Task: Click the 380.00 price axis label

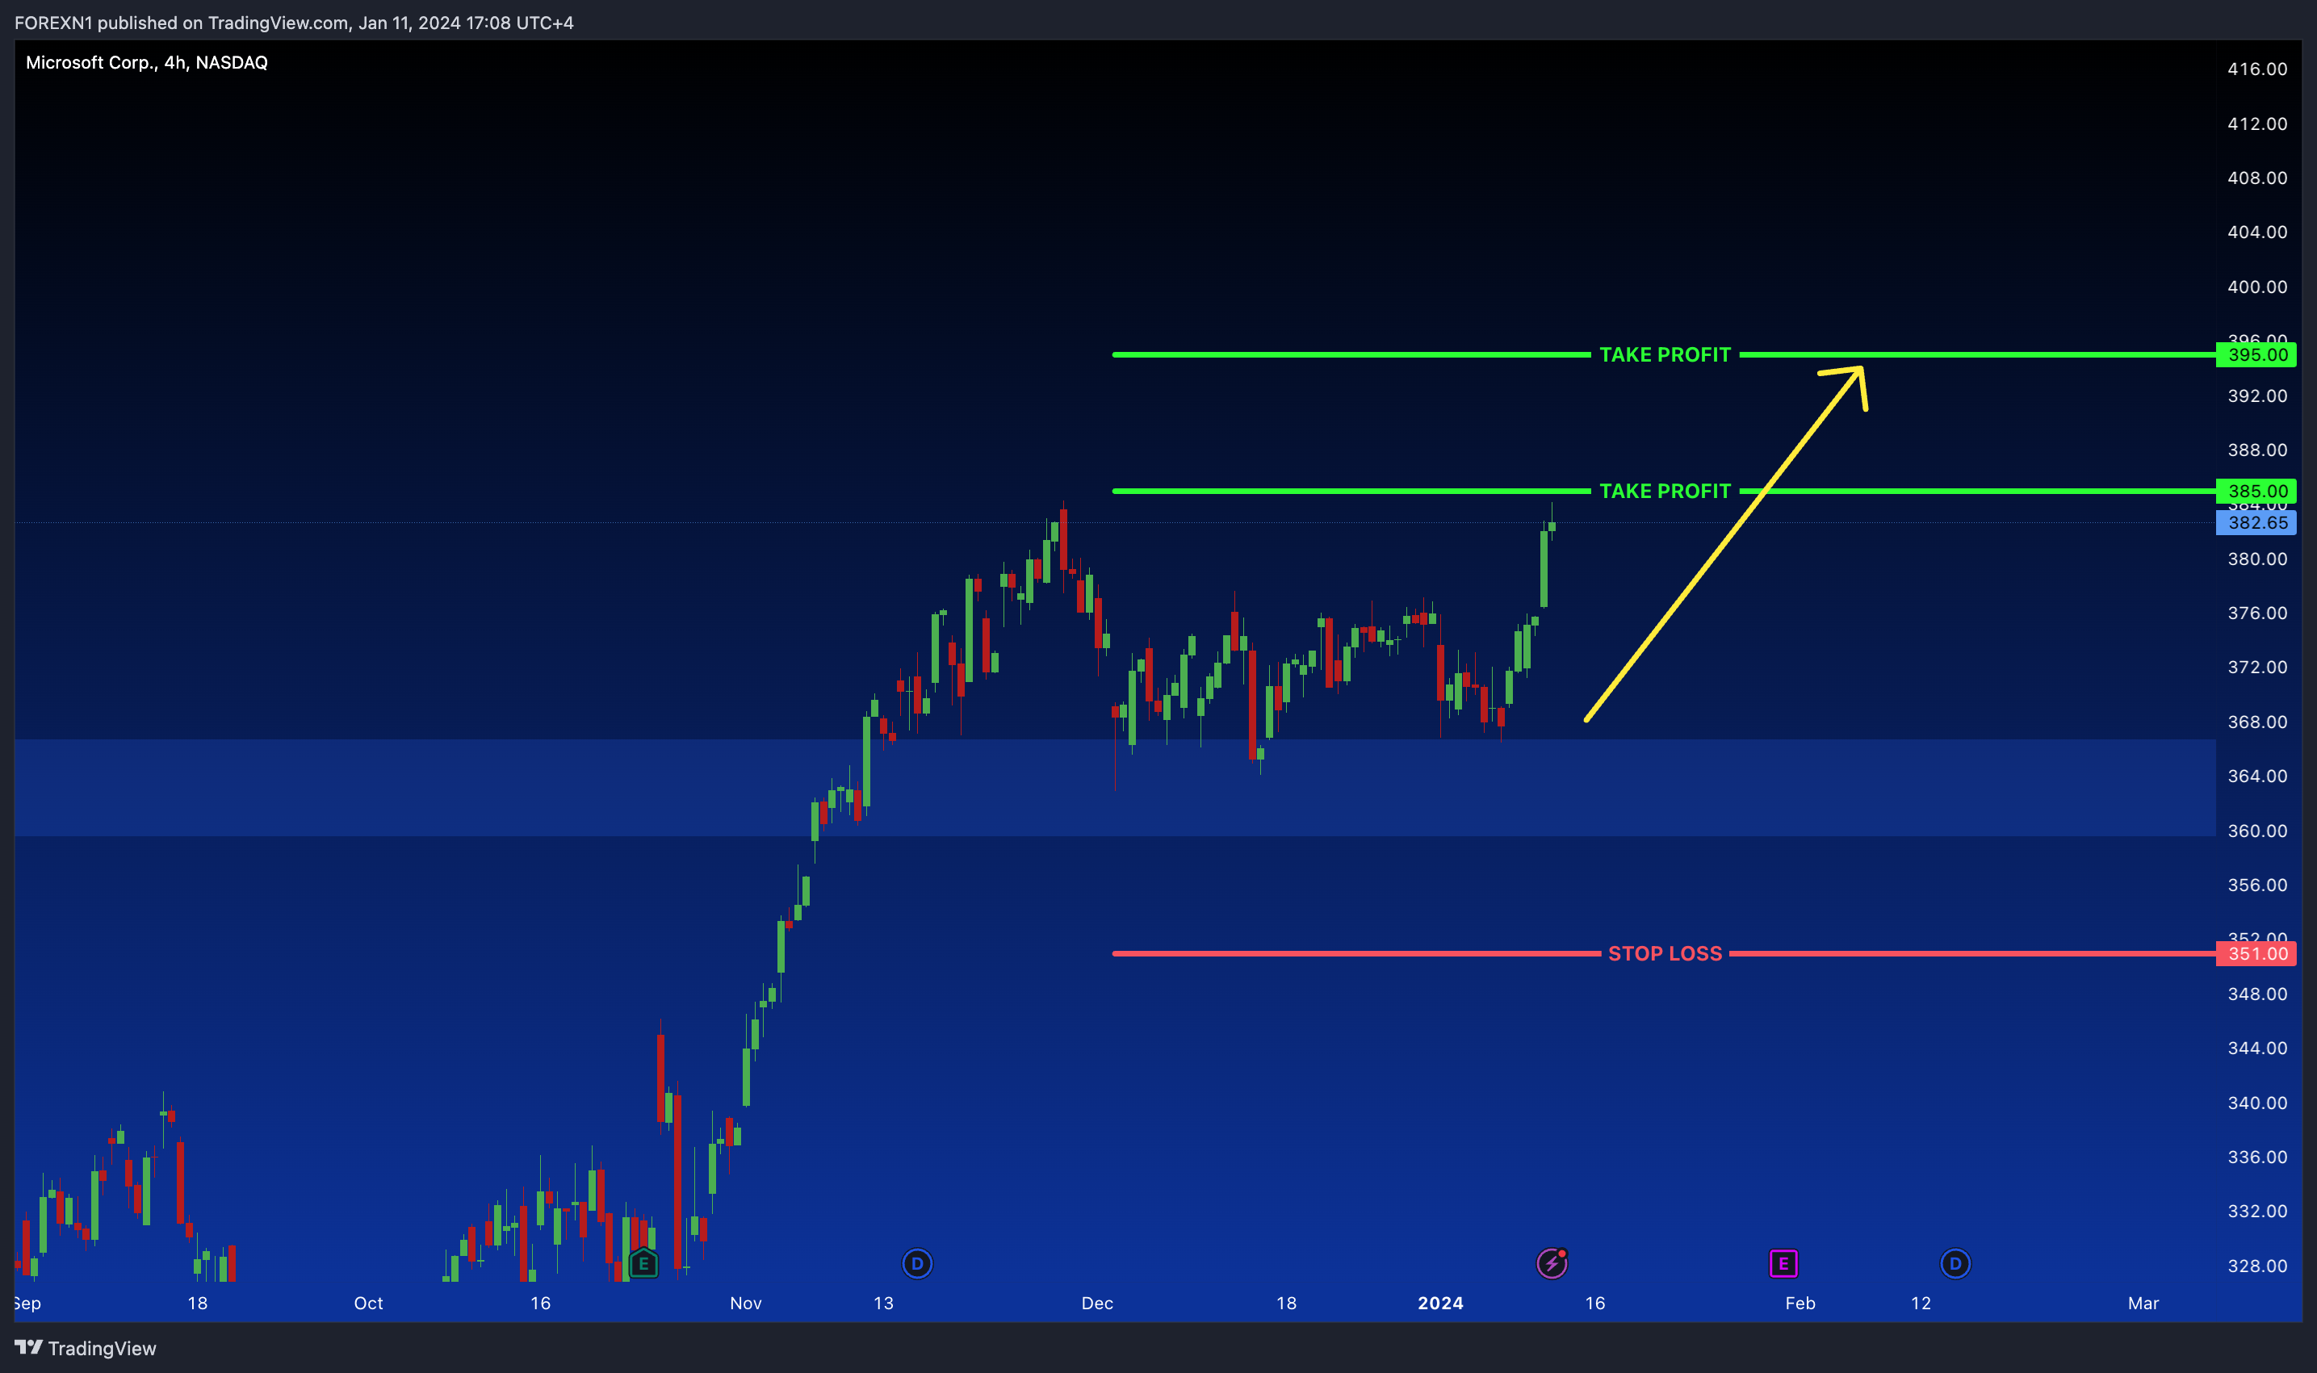Action: 2256,559
